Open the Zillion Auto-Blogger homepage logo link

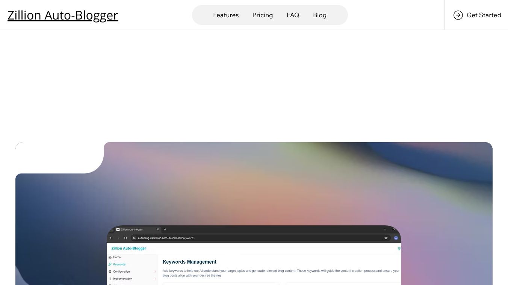pyautogui.click(x=63, y=15)
